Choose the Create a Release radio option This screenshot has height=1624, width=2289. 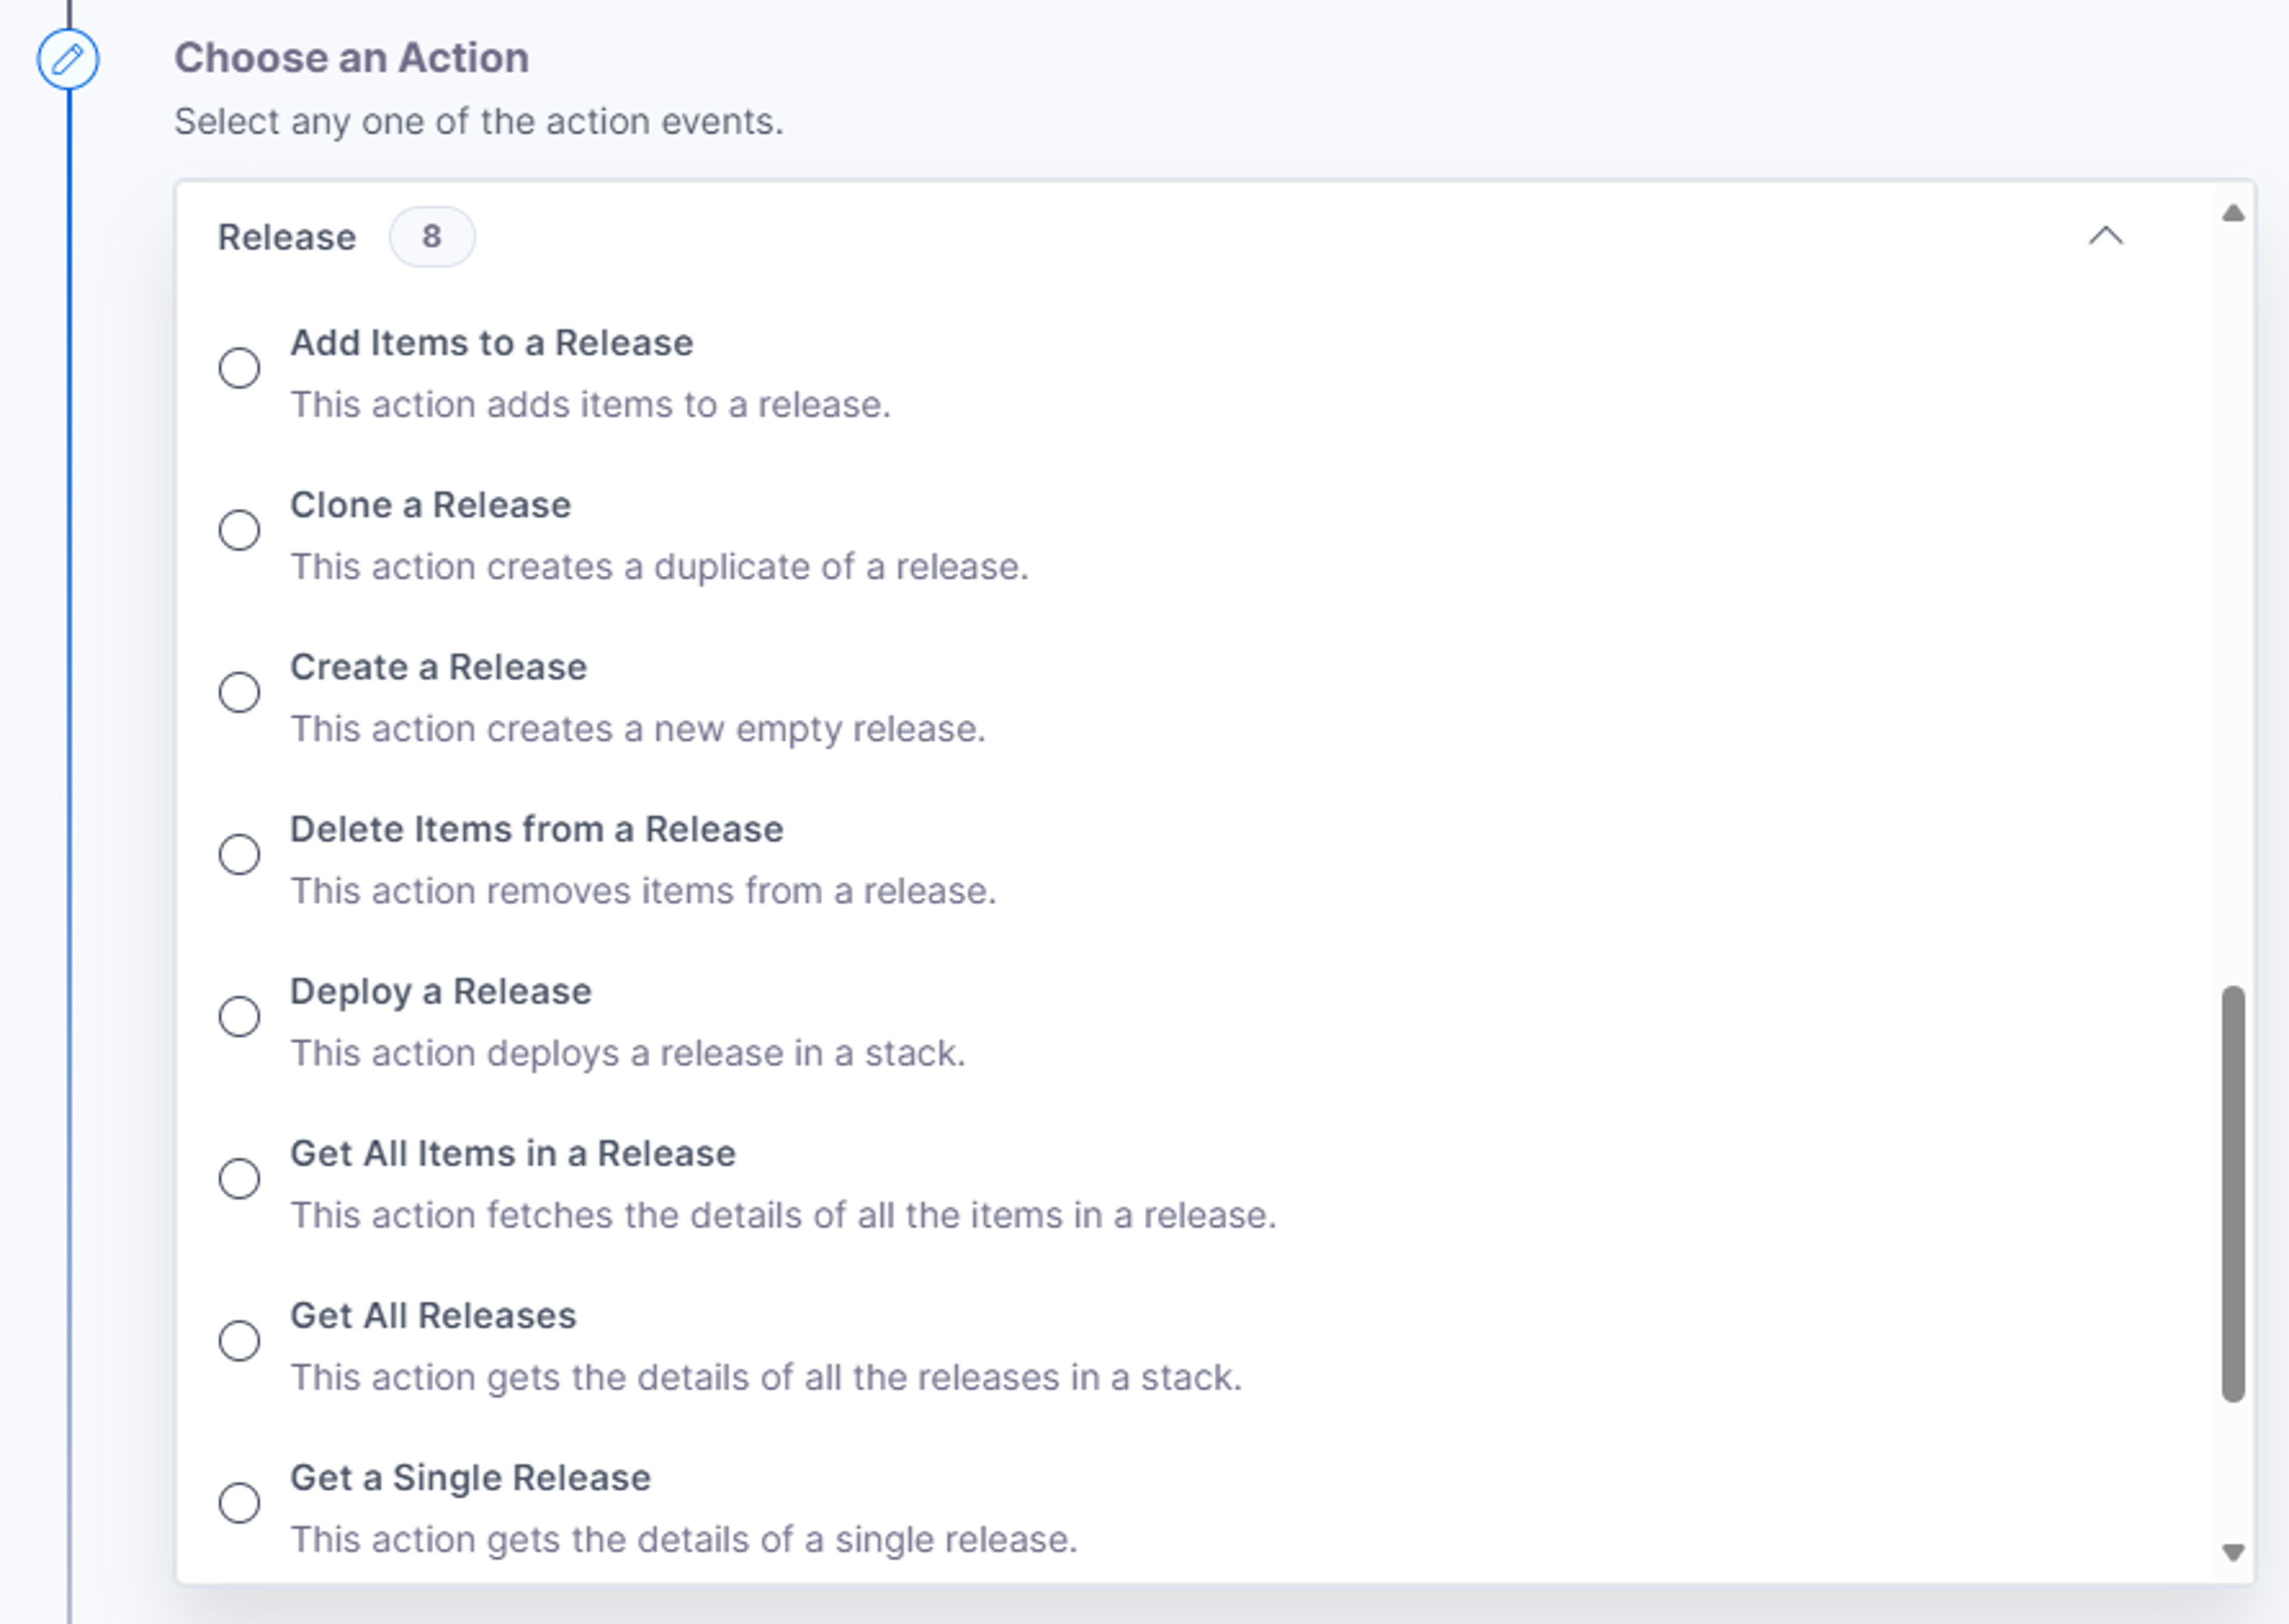point(239,692)
